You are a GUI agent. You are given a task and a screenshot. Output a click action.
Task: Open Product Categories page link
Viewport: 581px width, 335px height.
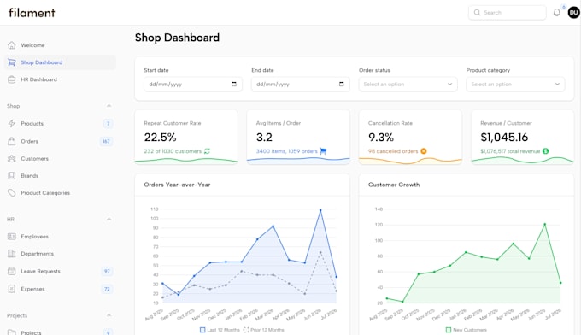pyautogui.click(x=60, y=192)
